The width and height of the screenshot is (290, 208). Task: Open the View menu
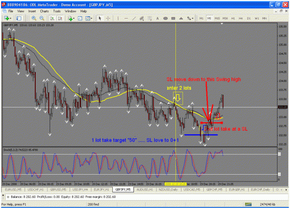point(21,11)
